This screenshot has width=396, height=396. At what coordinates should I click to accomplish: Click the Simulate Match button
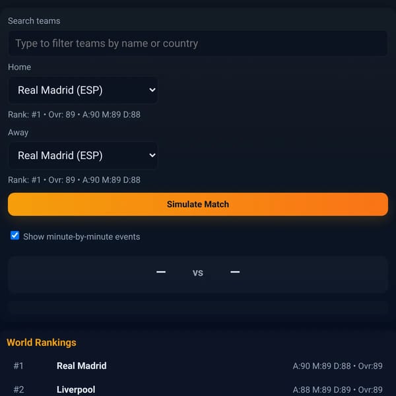(198, 205)
